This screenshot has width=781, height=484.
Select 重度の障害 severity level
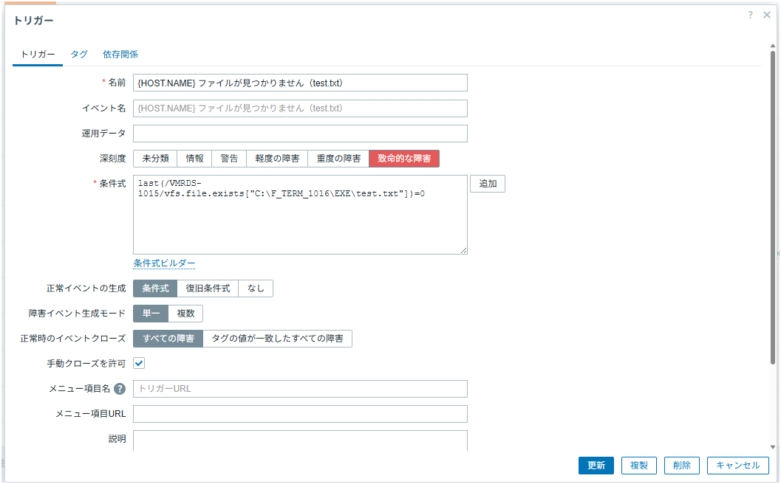pyautogui.click(x=338, y=159)
